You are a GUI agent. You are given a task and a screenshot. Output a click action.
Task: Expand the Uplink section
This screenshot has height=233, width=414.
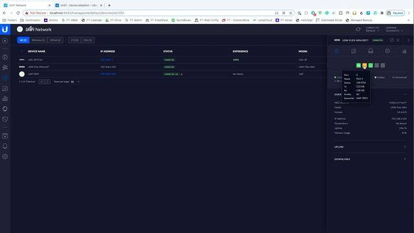coord(405,147)
